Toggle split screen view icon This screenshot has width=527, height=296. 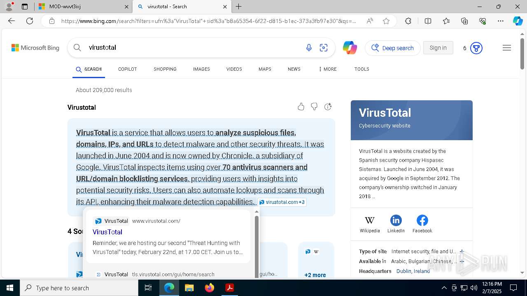(428, 21)
